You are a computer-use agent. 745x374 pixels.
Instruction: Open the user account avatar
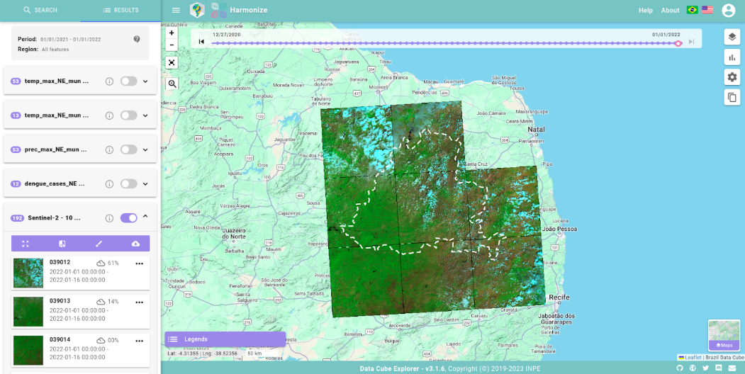(728, 11)
